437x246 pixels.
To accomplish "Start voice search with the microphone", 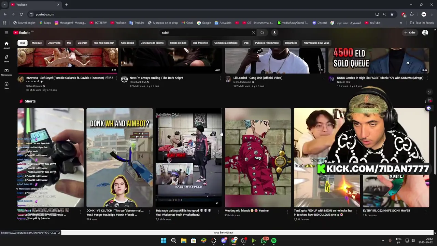I will (x=274, y=32).
